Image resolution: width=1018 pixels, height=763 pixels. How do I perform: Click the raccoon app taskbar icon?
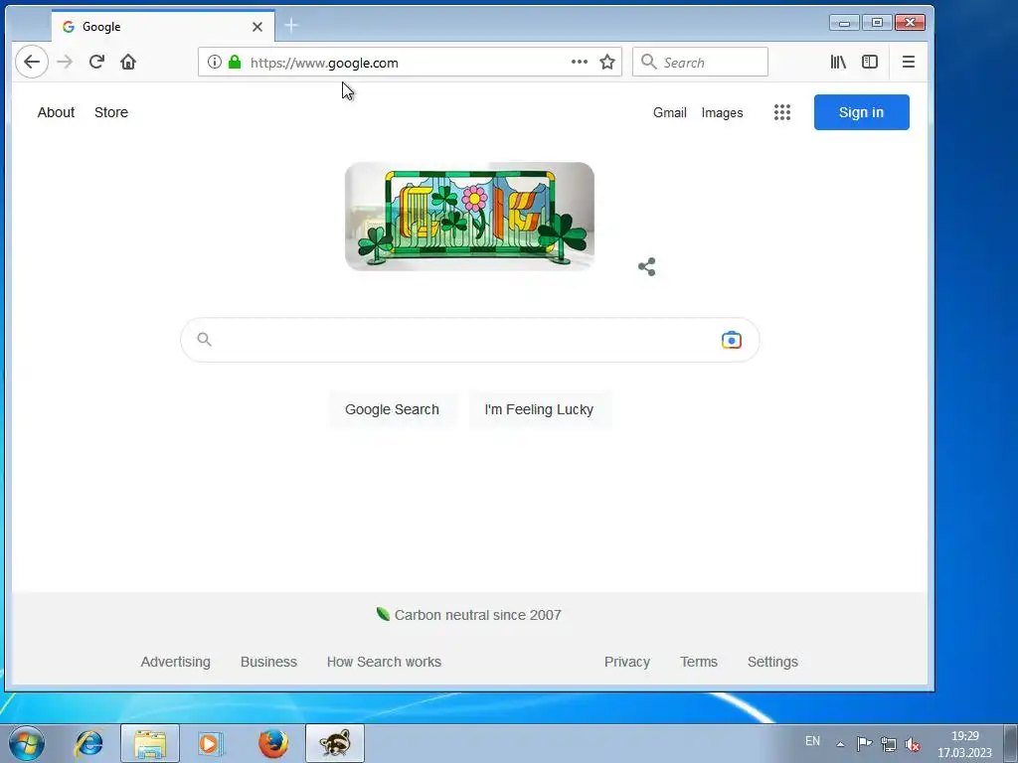pyautogui.click(x=335, y=743)
